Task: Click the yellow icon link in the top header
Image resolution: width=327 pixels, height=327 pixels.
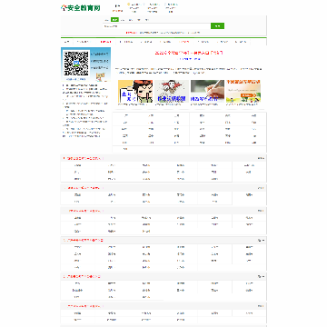Action: (x=134, y=5)
